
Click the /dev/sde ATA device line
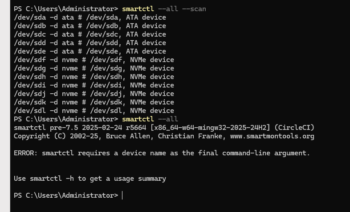90,51
